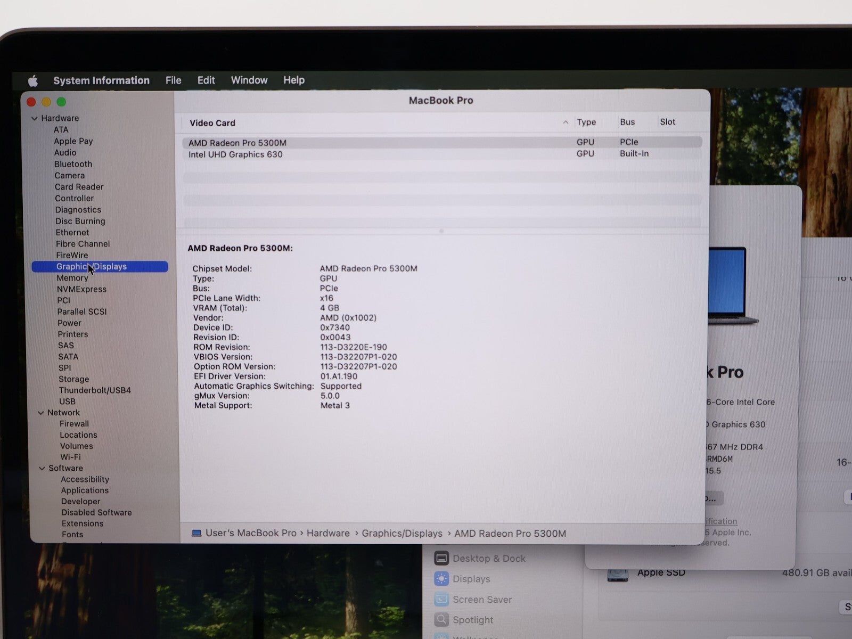Select Audio in the sidebar
This screenshot has width=852, height=639.
coord(65,153)
